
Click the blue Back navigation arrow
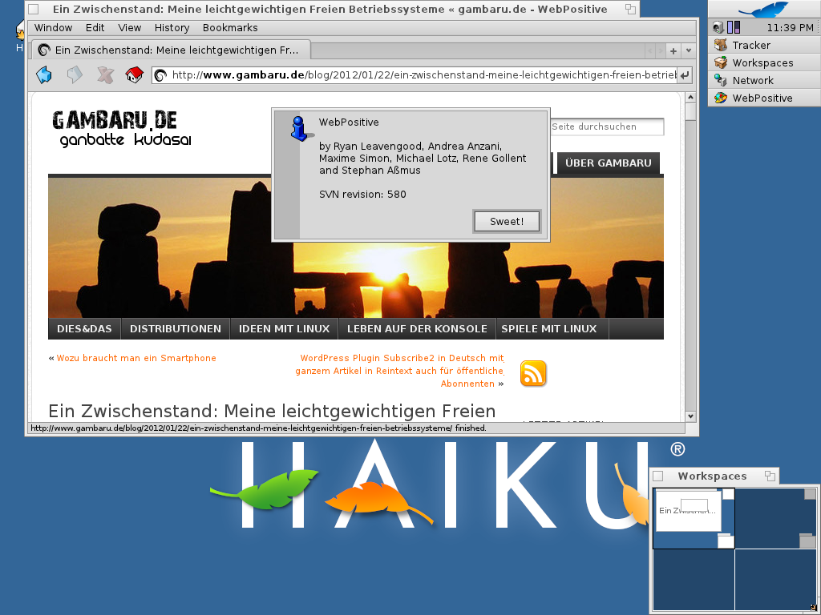point(44,75)
